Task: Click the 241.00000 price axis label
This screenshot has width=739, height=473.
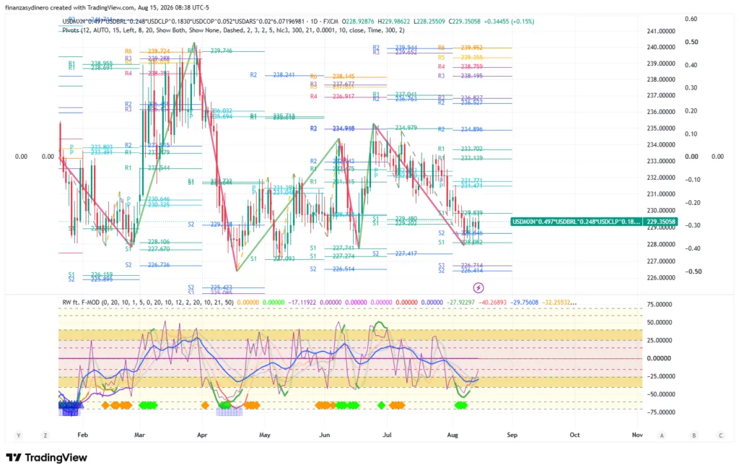Action: (x=661, y=31)
